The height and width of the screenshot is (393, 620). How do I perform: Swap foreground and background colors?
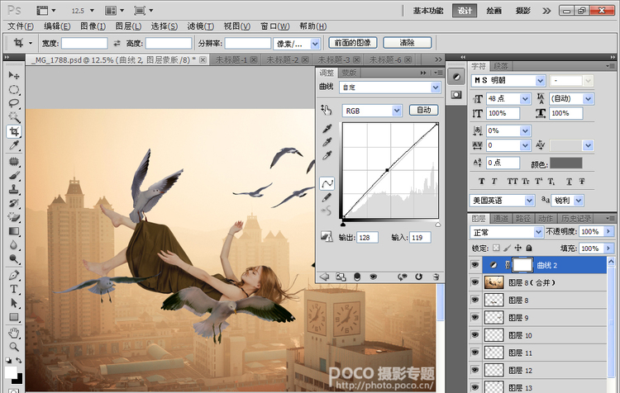(x=18, y=360)
